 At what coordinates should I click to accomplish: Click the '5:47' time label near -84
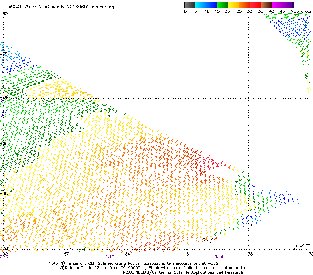[x=110, y=257]
